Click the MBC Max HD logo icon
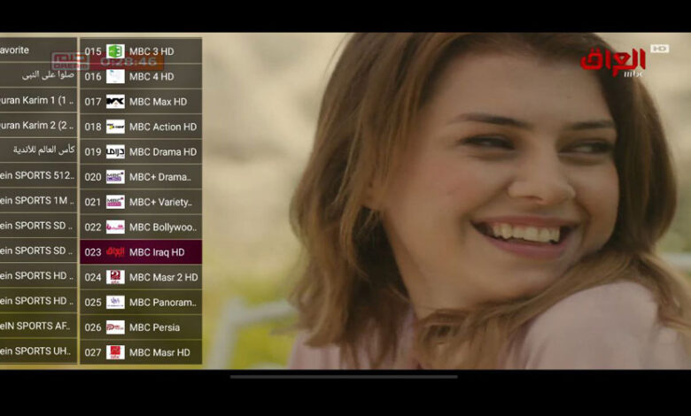This screenshot has height=416, width=691. point(115,102)
